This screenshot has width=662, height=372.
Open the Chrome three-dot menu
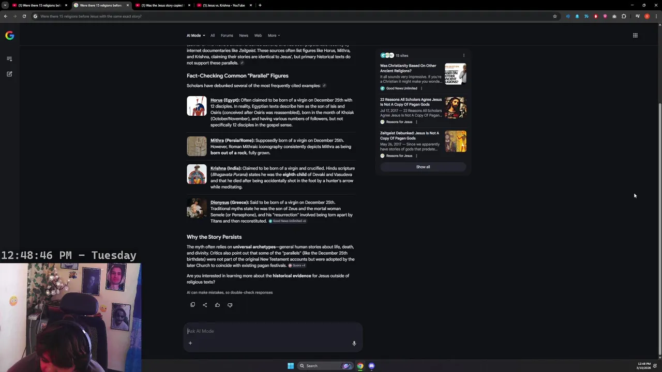pos(656,16)
